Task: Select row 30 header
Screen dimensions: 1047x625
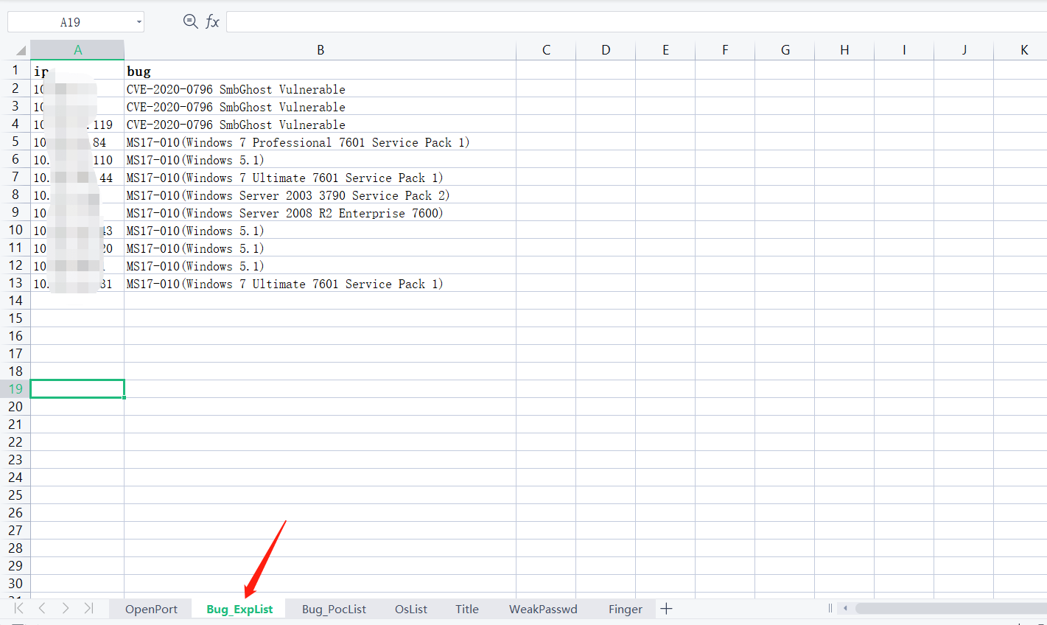Action: [x=15, y=584]
